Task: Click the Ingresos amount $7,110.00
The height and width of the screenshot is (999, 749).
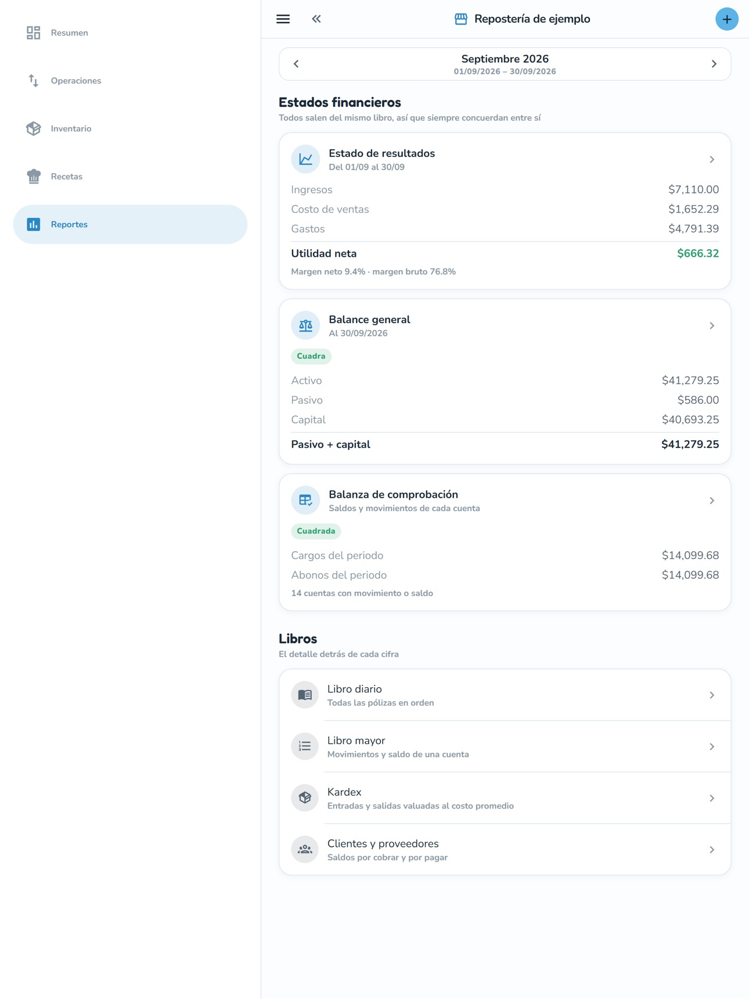Action: click(693, 190)
